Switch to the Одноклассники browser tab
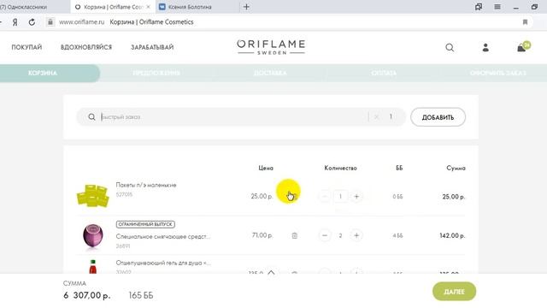Image resolution: width=547 pixels, height=308 pixels. [25, 7]
